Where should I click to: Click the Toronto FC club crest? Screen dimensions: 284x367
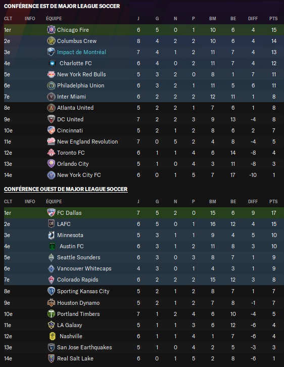pyautogui.click(x=51, y=153)
